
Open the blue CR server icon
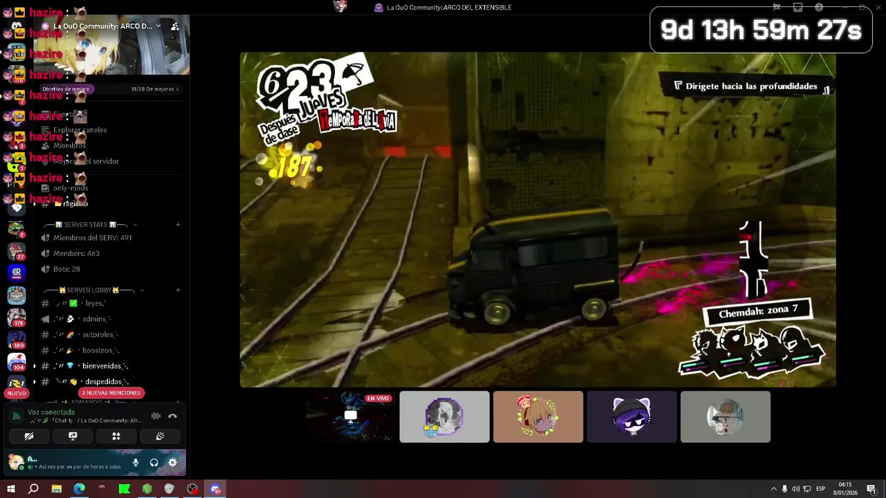coord(16,273)
